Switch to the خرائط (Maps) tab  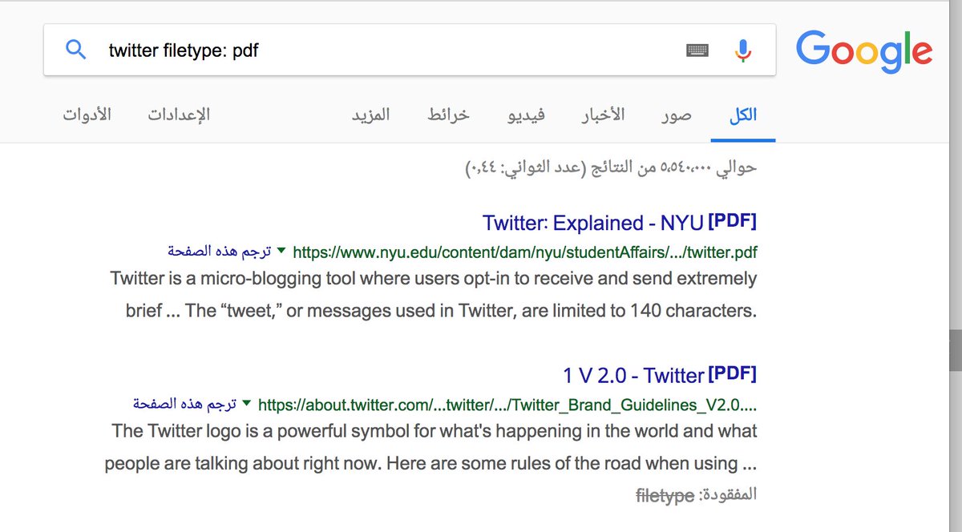click(448, 115)
